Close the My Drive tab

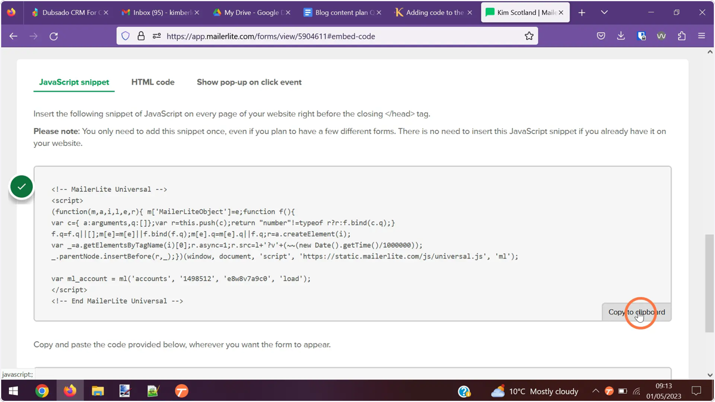288,13
